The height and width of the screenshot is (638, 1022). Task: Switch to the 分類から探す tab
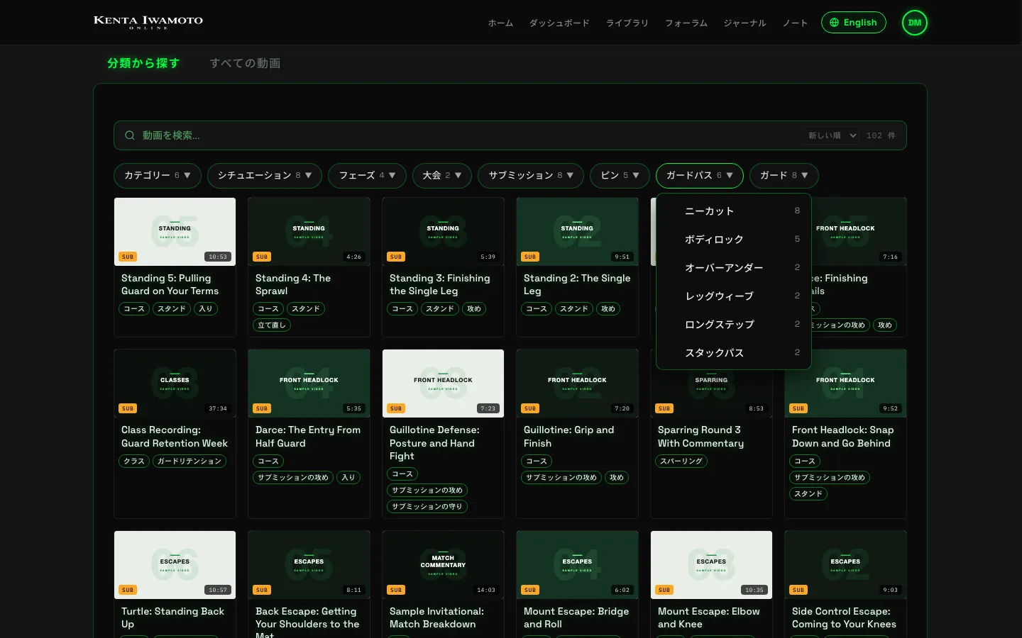143,63
